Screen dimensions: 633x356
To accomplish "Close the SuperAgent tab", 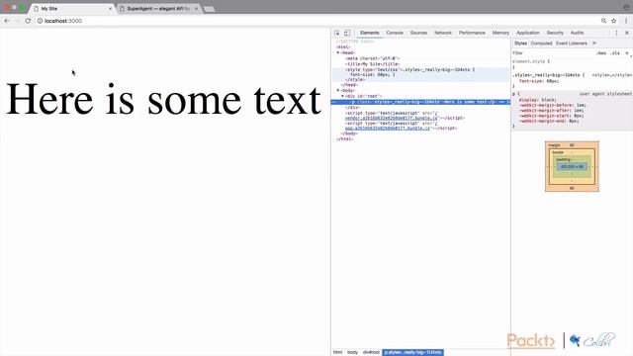I will (x=196, y=9).
